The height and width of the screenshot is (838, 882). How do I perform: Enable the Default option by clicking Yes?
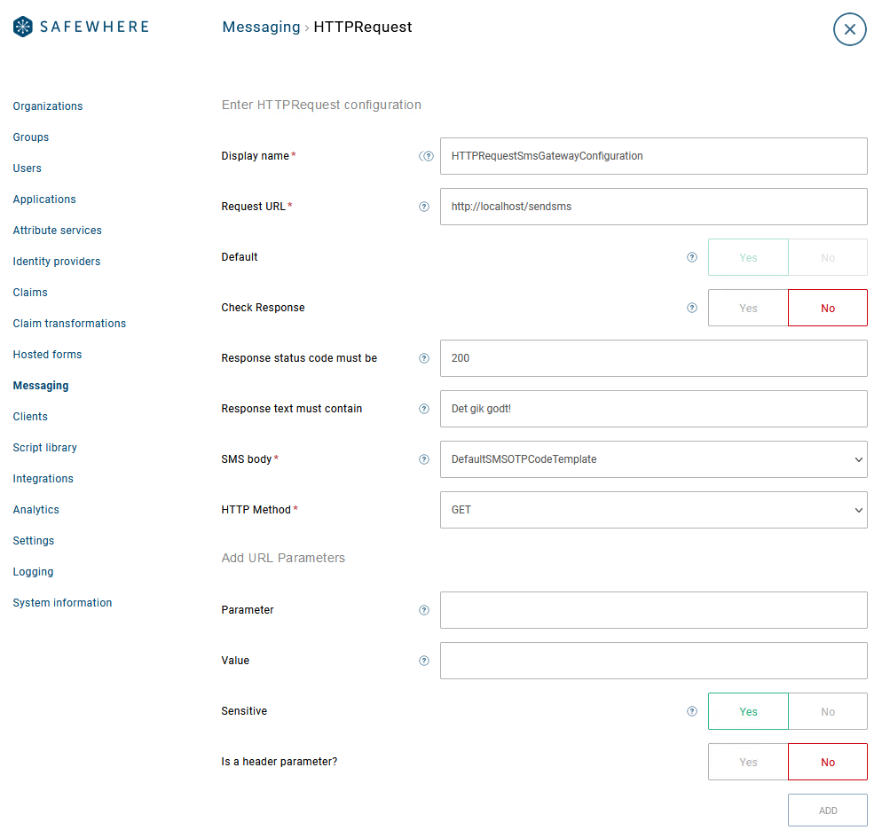748,257
